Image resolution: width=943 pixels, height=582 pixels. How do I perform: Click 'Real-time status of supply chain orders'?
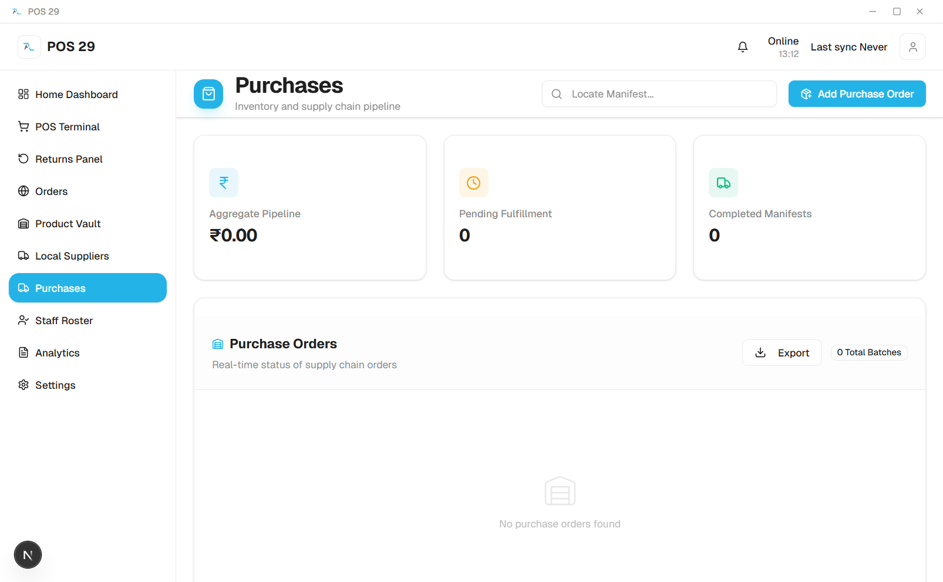pyautogui.click(x=304, y=365)
